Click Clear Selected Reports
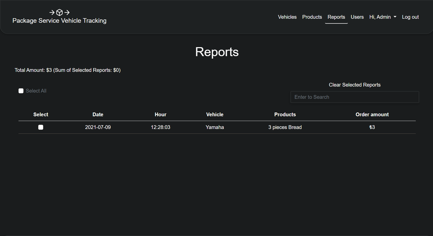This screenshot has width=433, height=236. tap(355, 85)
